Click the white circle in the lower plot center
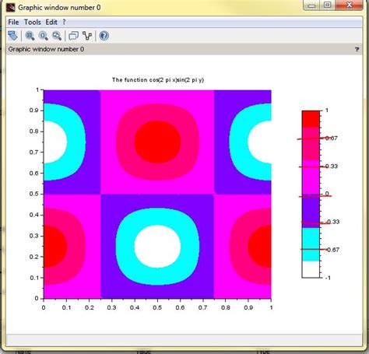369x354 pixels. pyautogui.click(x=157, y=247)
